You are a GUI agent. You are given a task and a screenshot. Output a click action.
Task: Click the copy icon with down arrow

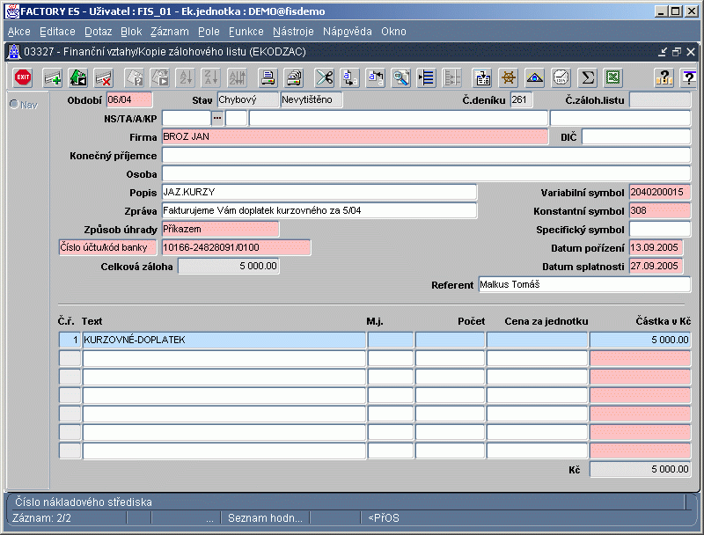tap(349, 77)
